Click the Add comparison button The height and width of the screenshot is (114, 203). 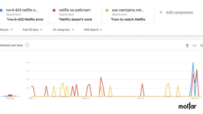[x=176, y=12]
